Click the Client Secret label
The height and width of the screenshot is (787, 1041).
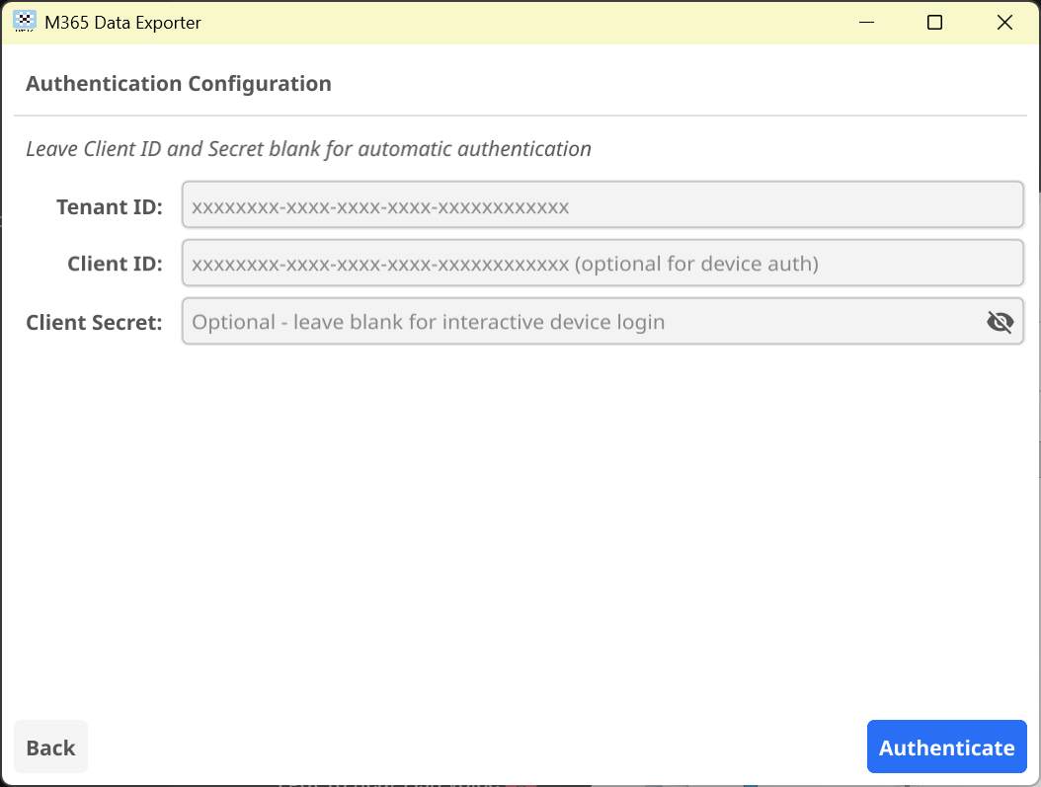pos(94,321)
